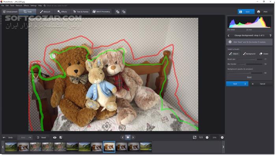Viewport: 276px width, 156px height.
Task: Click the folder browse icon between chevrons
Action: pos(128,137)
